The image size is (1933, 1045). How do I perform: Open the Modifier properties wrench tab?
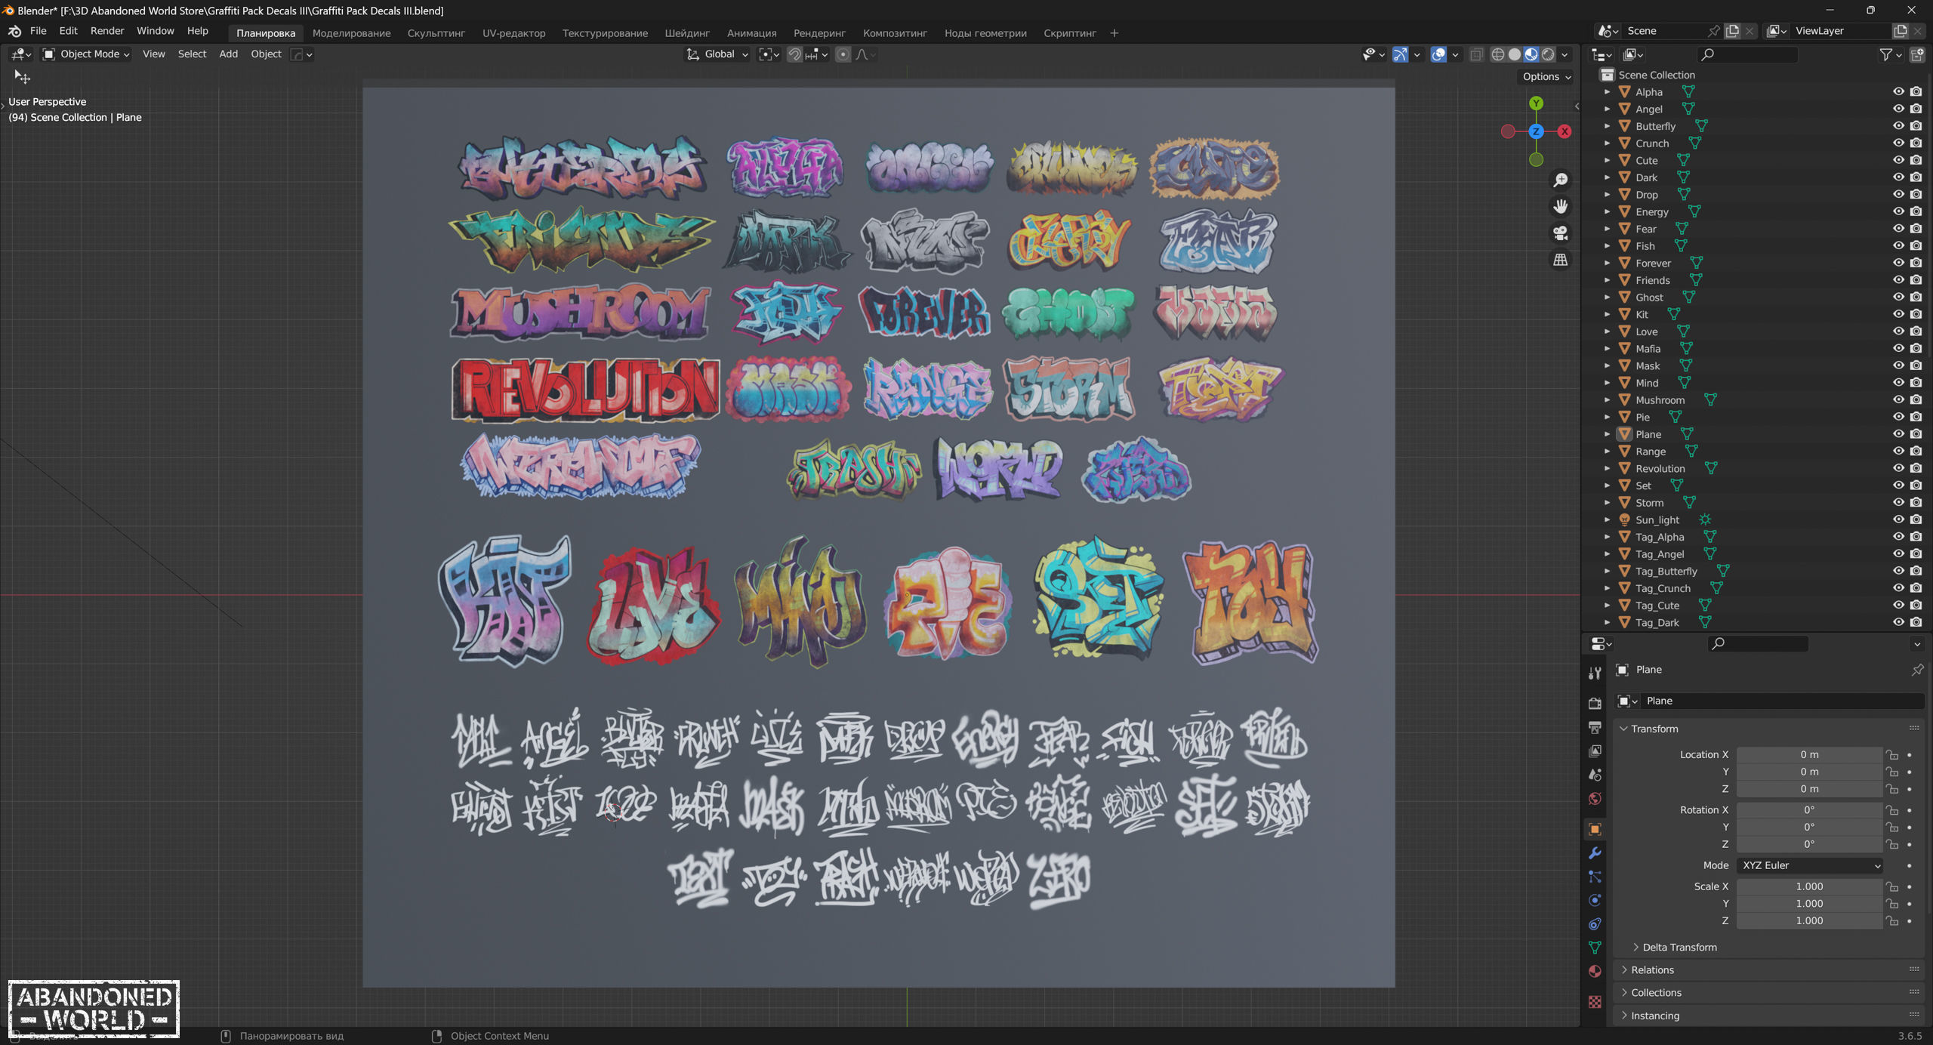click(x=1595, y=852)
